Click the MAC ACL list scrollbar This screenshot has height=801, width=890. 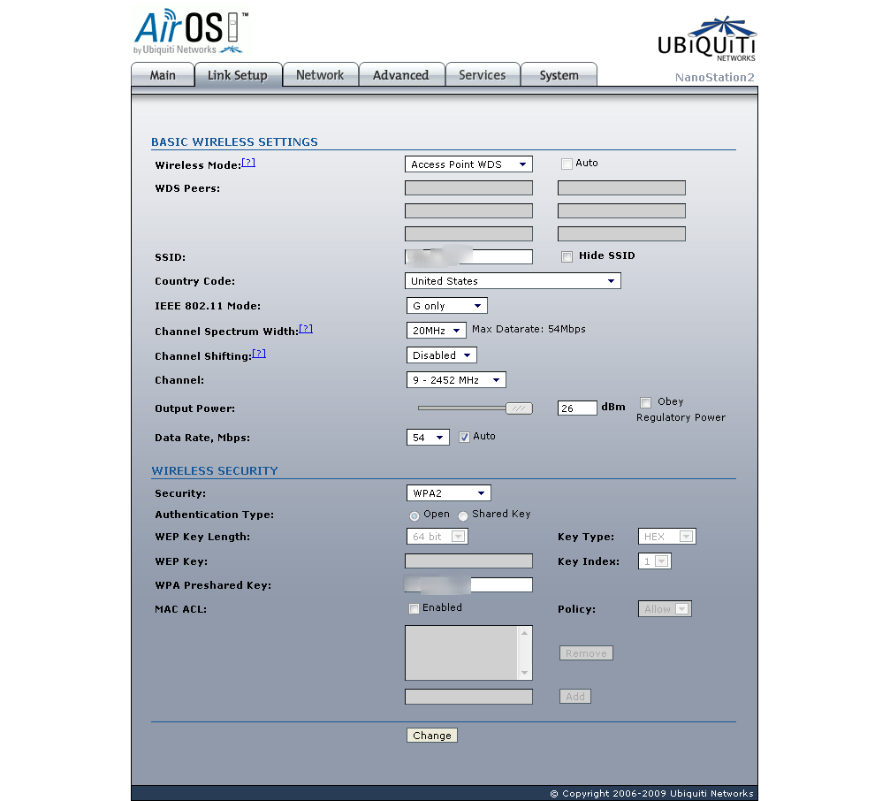click(524, 652)
